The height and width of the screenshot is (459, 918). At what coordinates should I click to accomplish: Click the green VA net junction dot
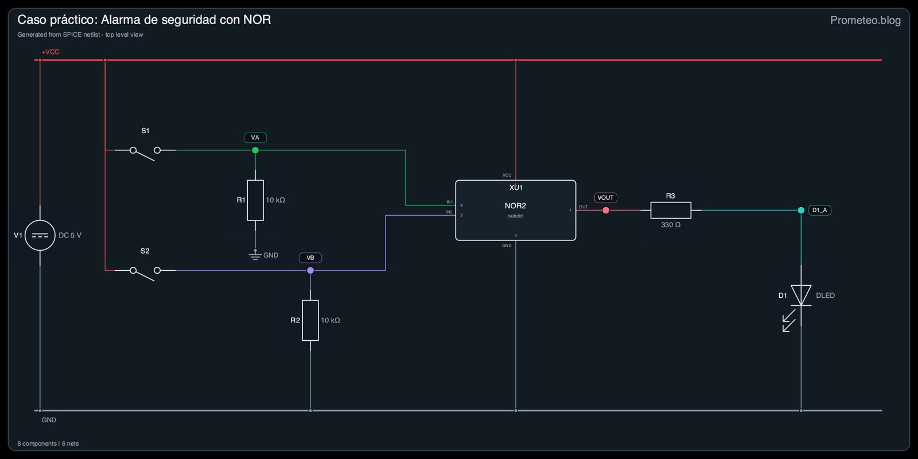(255, 150)
